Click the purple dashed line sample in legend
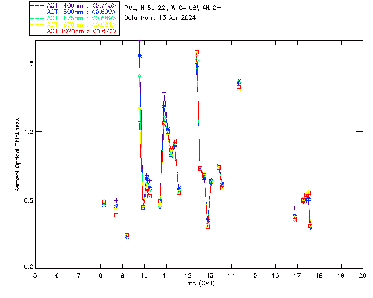373x298 pixels. (37, 5)
